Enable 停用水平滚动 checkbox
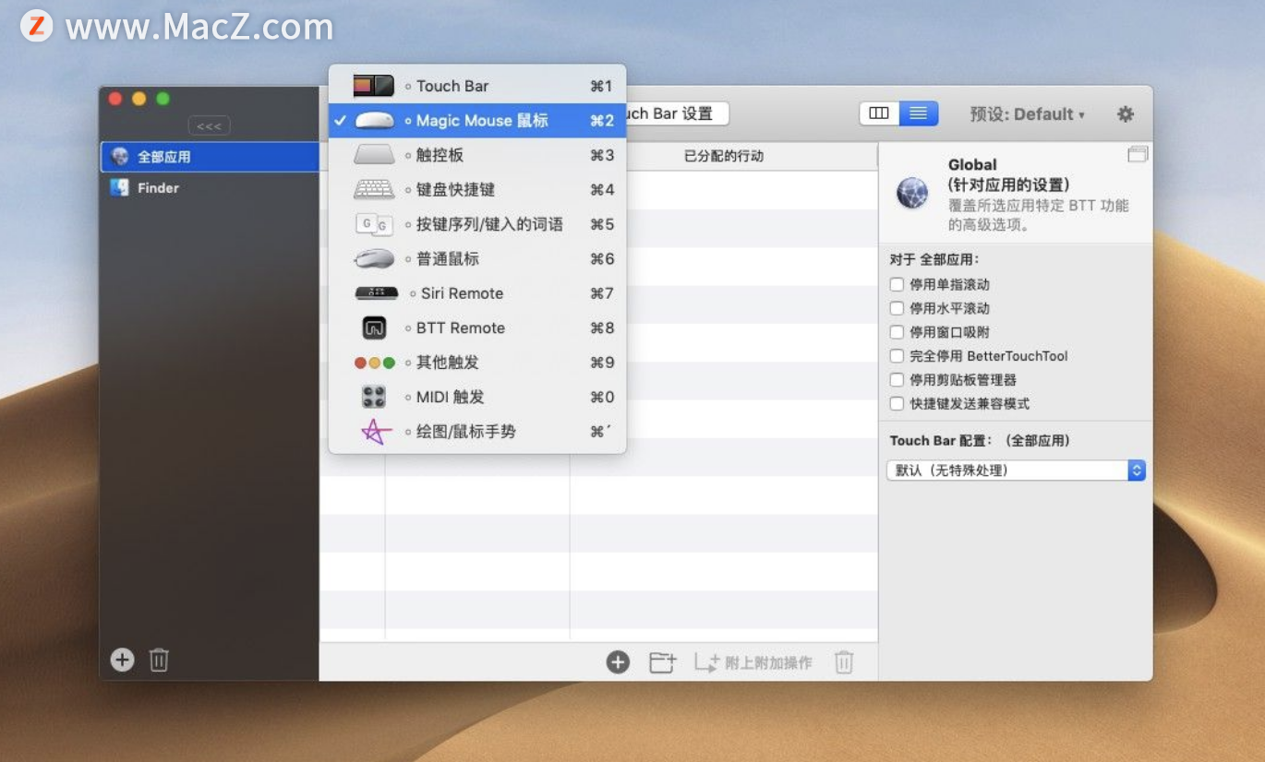1265x762 pixels. coord(897,308)
